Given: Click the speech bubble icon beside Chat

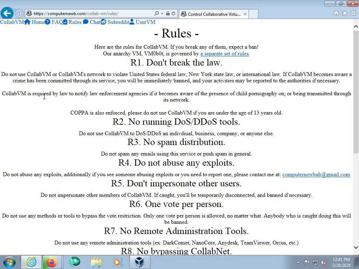Looking at the screenshot, I should point(86,22).
